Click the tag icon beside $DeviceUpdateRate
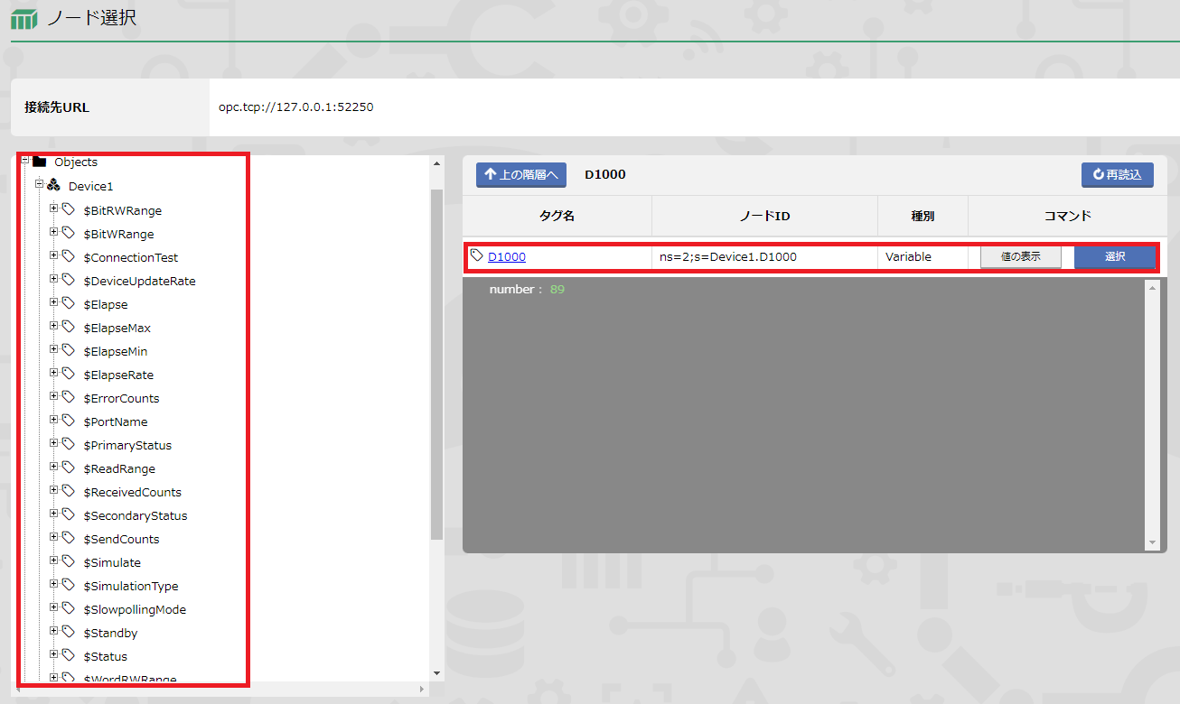Image resolution: width=1180 pixels, height=704 pixels. (68, 279)
